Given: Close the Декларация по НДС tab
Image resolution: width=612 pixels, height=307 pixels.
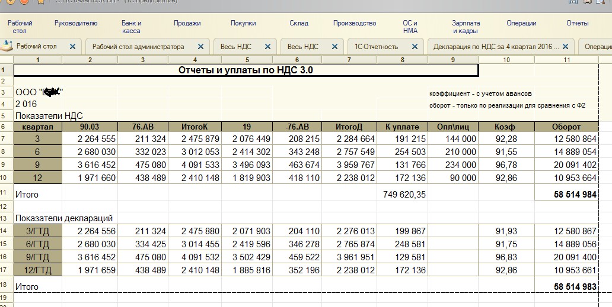Looking at the screenshot, I should [565, 47].
